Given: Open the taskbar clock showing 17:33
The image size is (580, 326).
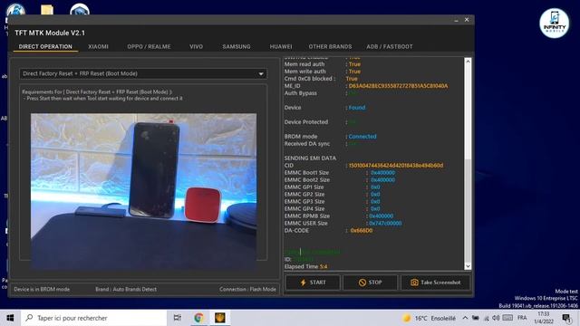Looking at the screenshot, I should pyautogui.click(x=544, y=318).
